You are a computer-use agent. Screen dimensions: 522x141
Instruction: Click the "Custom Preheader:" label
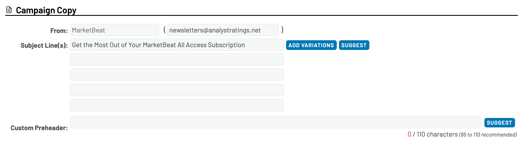pyautogui.click(x=39, y=128)
